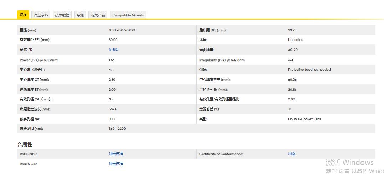The height and width of the screenshot is (175, 384).
Task: Click the 波长范围 value 350 - 2200
Action: tap(117, 129)
